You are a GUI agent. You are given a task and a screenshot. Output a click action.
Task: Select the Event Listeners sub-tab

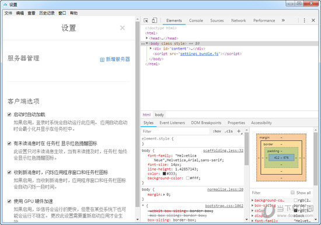(172, 123)
